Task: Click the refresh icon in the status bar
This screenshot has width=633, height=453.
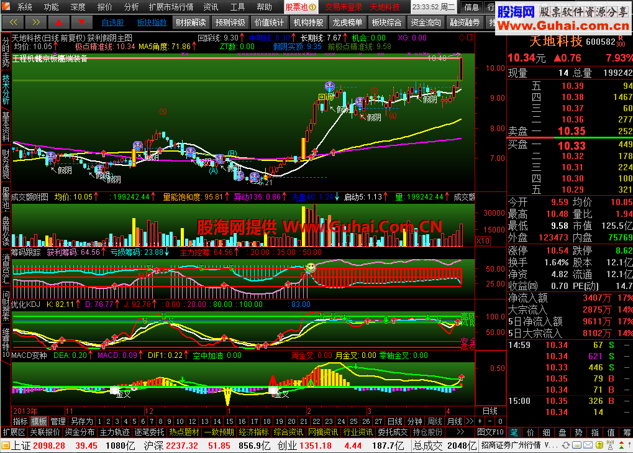Action: [566, 446]
